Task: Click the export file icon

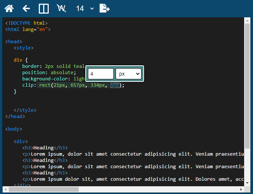Action: coord(105,8)
